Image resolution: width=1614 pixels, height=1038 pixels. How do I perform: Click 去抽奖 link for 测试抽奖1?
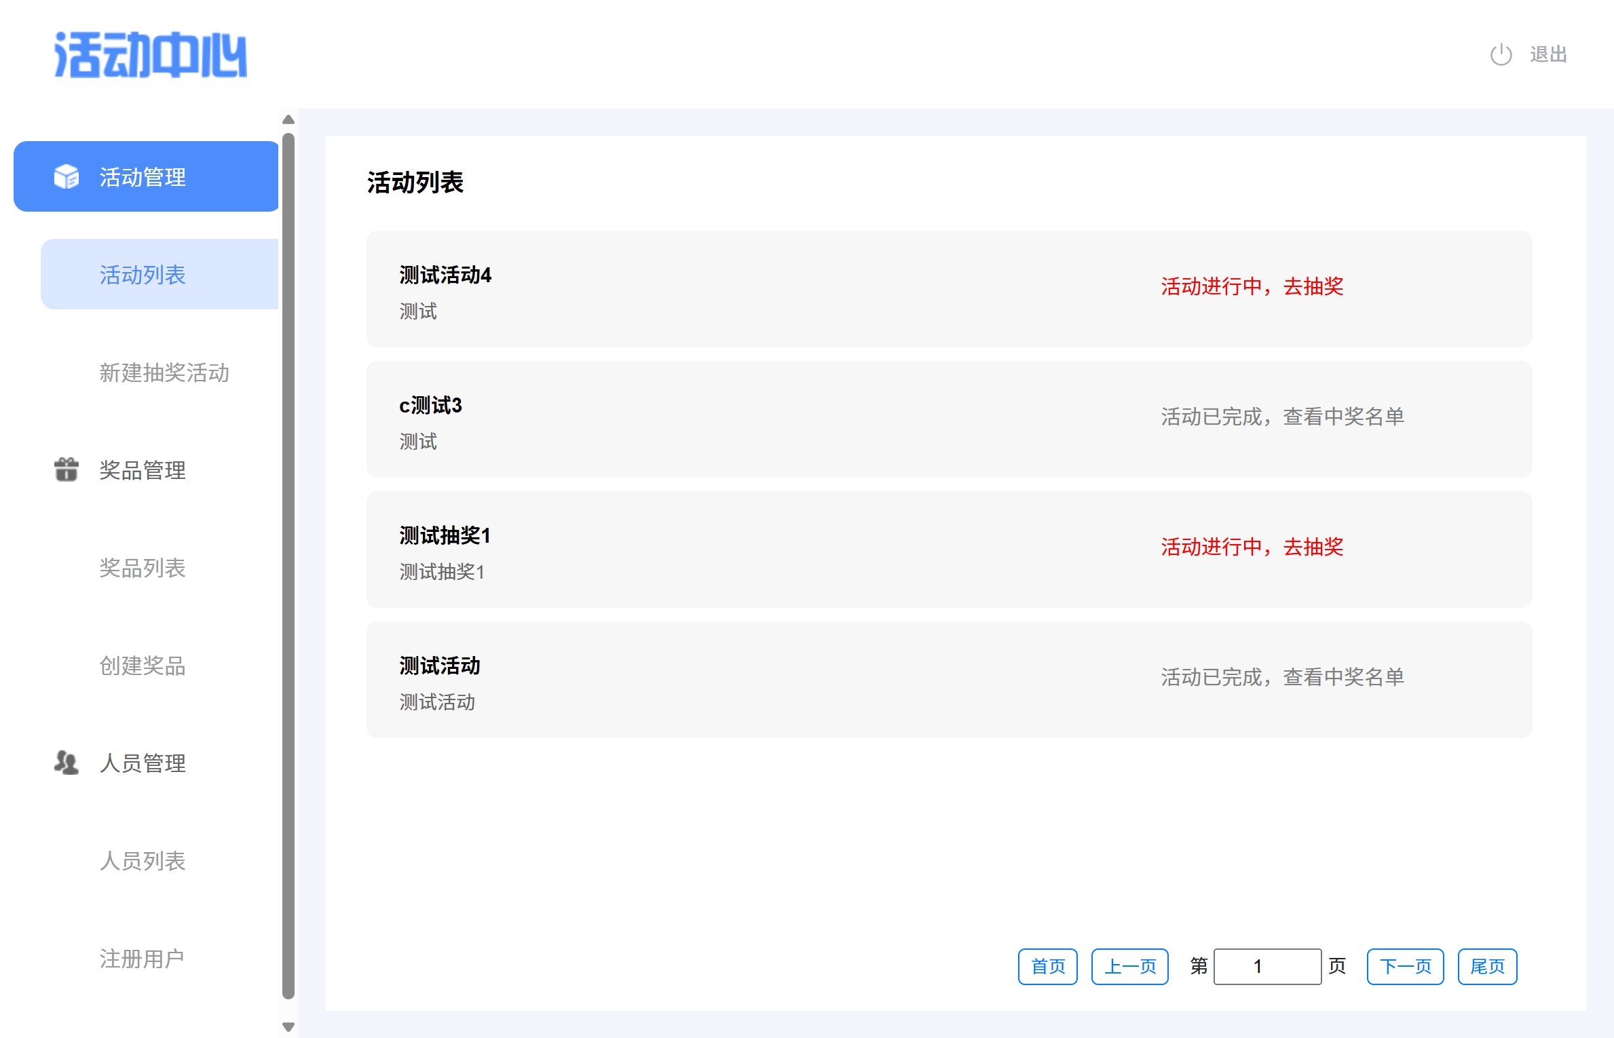1313,547
